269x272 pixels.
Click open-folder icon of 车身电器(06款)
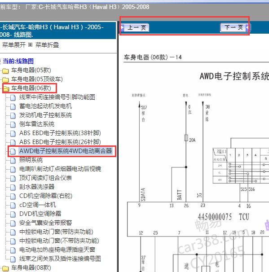point(6,88)
